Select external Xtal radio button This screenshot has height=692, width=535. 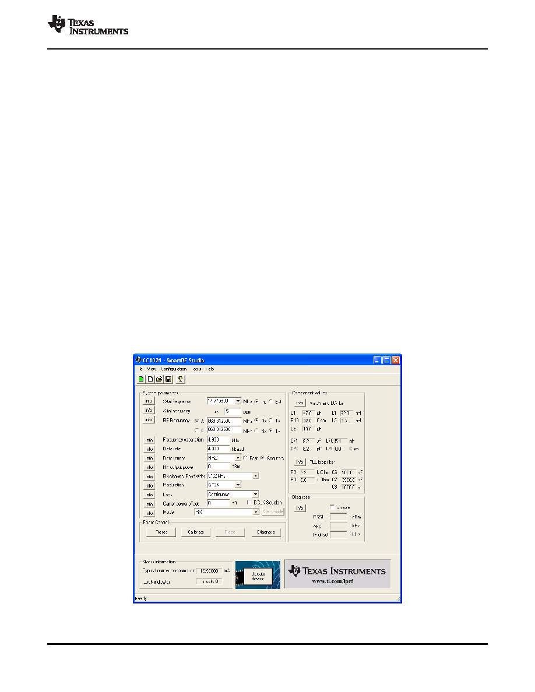270,401
